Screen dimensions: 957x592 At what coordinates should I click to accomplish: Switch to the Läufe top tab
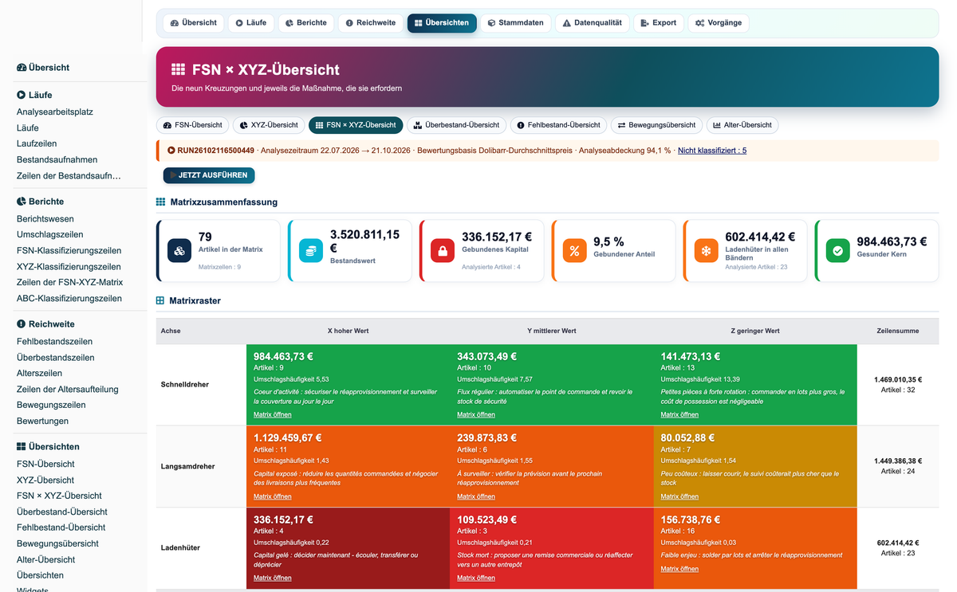click(x=251, y=23)
